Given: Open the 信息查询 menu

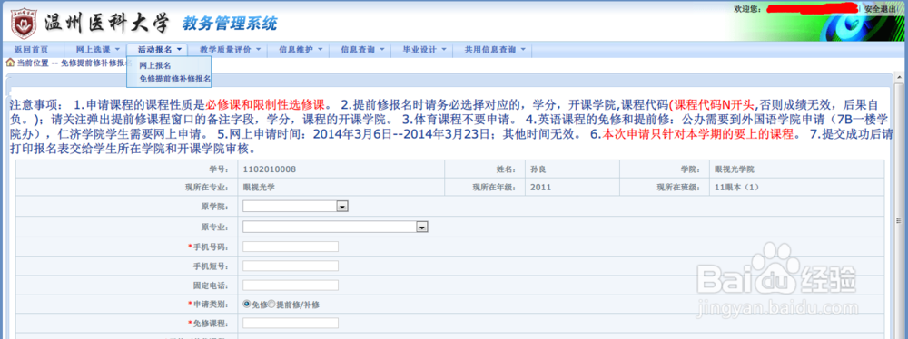Looking at the screenshot, I should pyautogui.click(x=362, y=50).
